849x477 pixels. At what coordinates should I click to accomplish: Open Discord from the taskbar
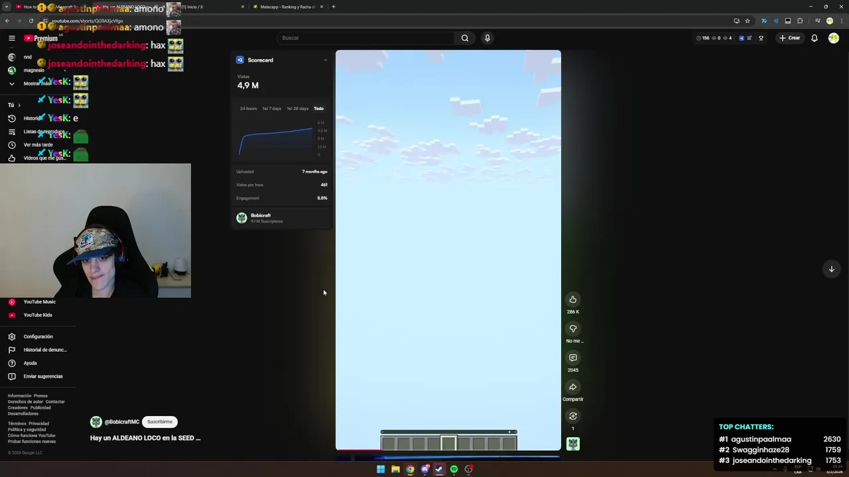pos(425,469)
